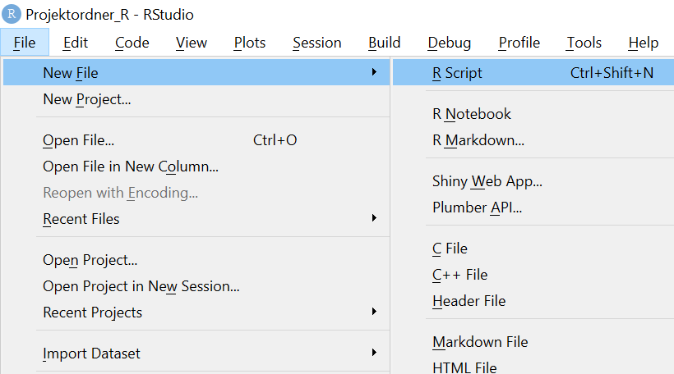The image size is (674, 374).
Task: Open the Session menu
Action: 316,43
